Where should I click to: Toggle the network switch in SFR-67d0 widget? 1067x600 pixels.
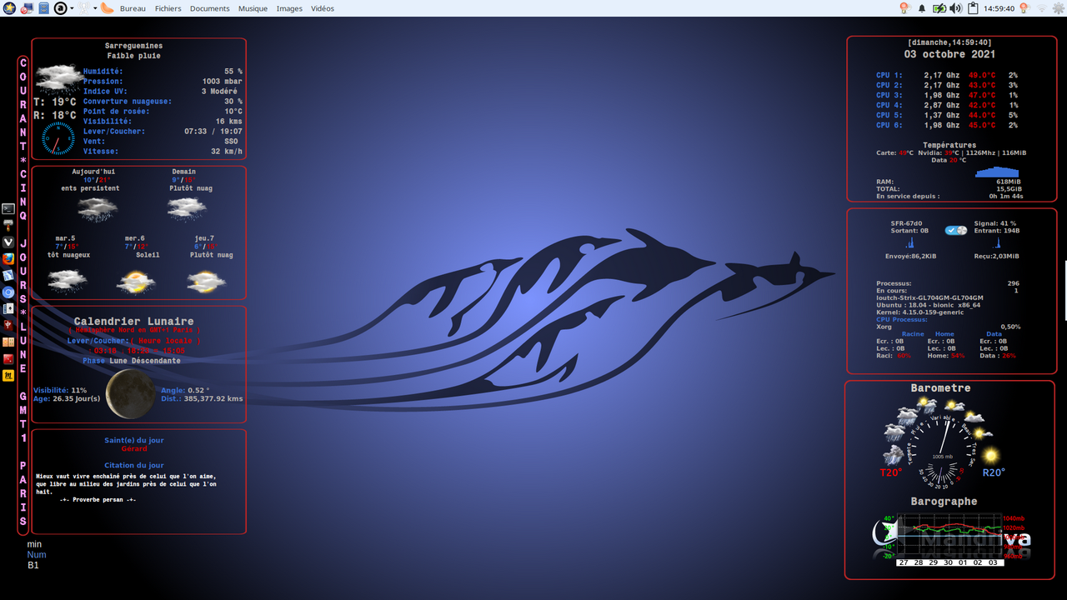tap(955, 230)
